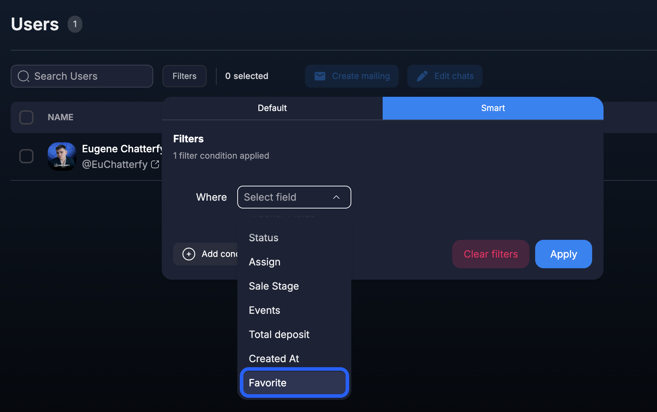Open external link icon next to @EuChatterfy
The image size is (657, 412).
click(x=155, y=164)
